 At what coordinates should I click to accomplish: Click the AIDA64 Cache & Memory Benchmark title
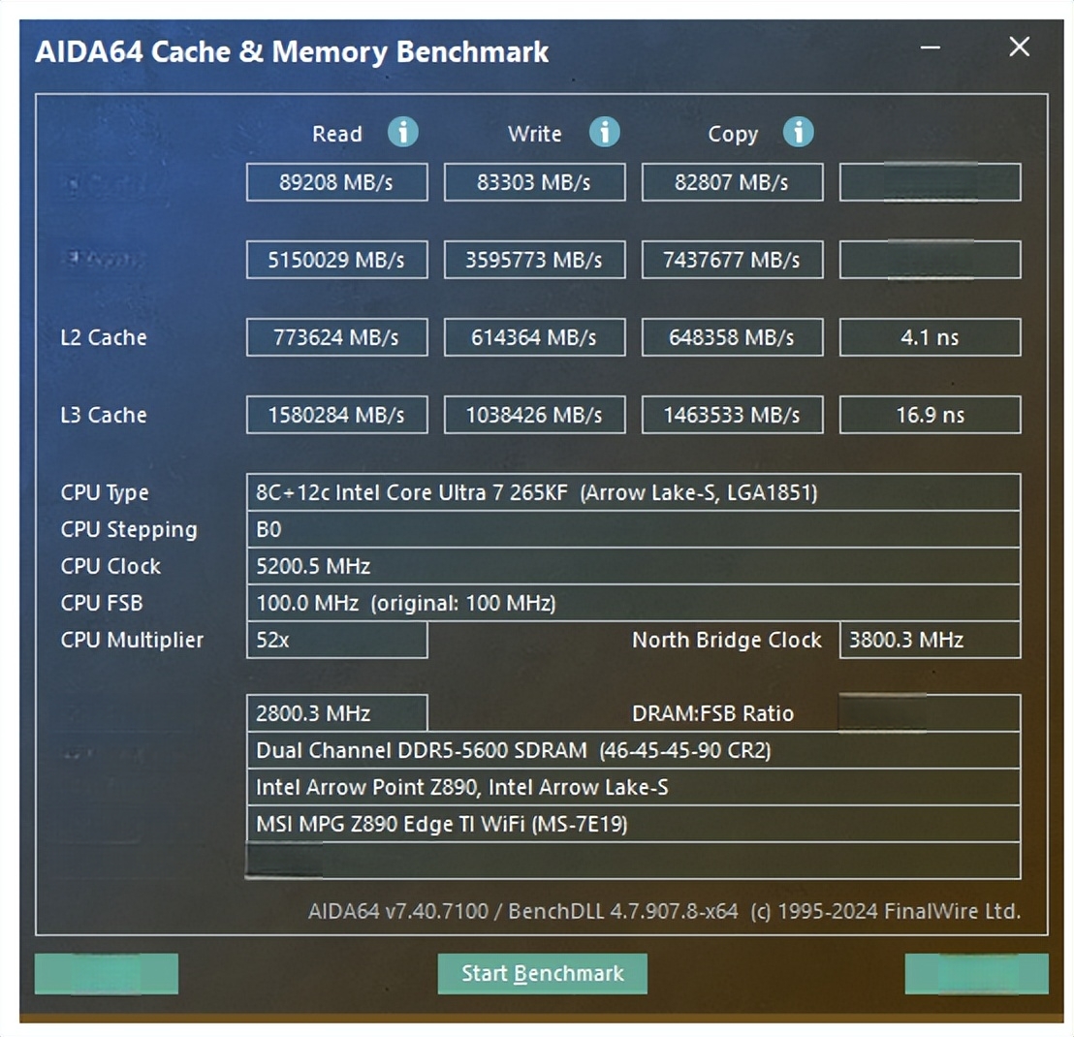[x=292, y=52]
